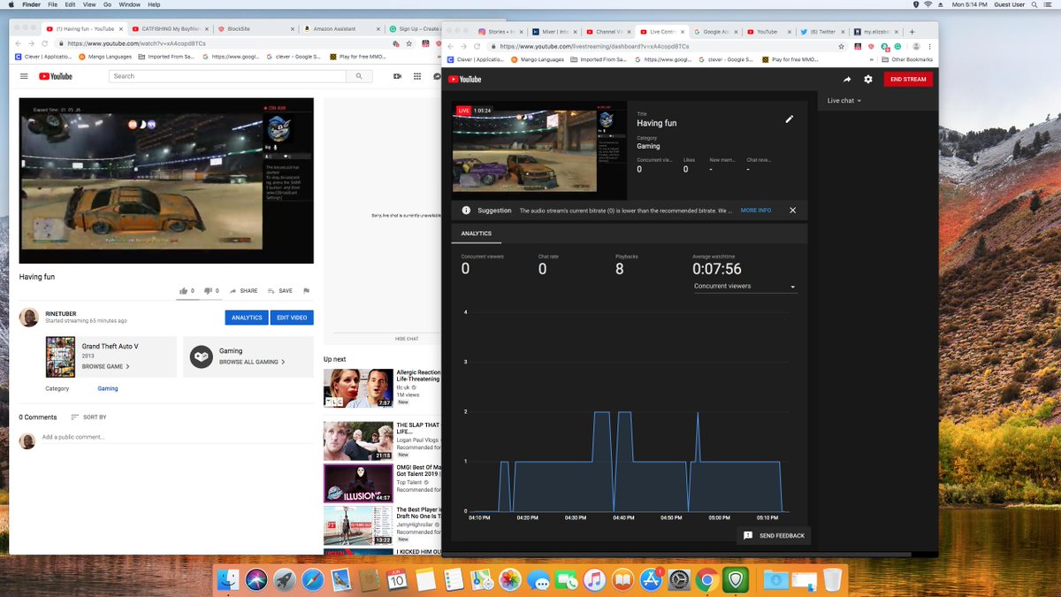Image resolution: width=1061 pixels, height=597 pixels.
Task: Open Finder from the dock
Action: click(229, 579)
